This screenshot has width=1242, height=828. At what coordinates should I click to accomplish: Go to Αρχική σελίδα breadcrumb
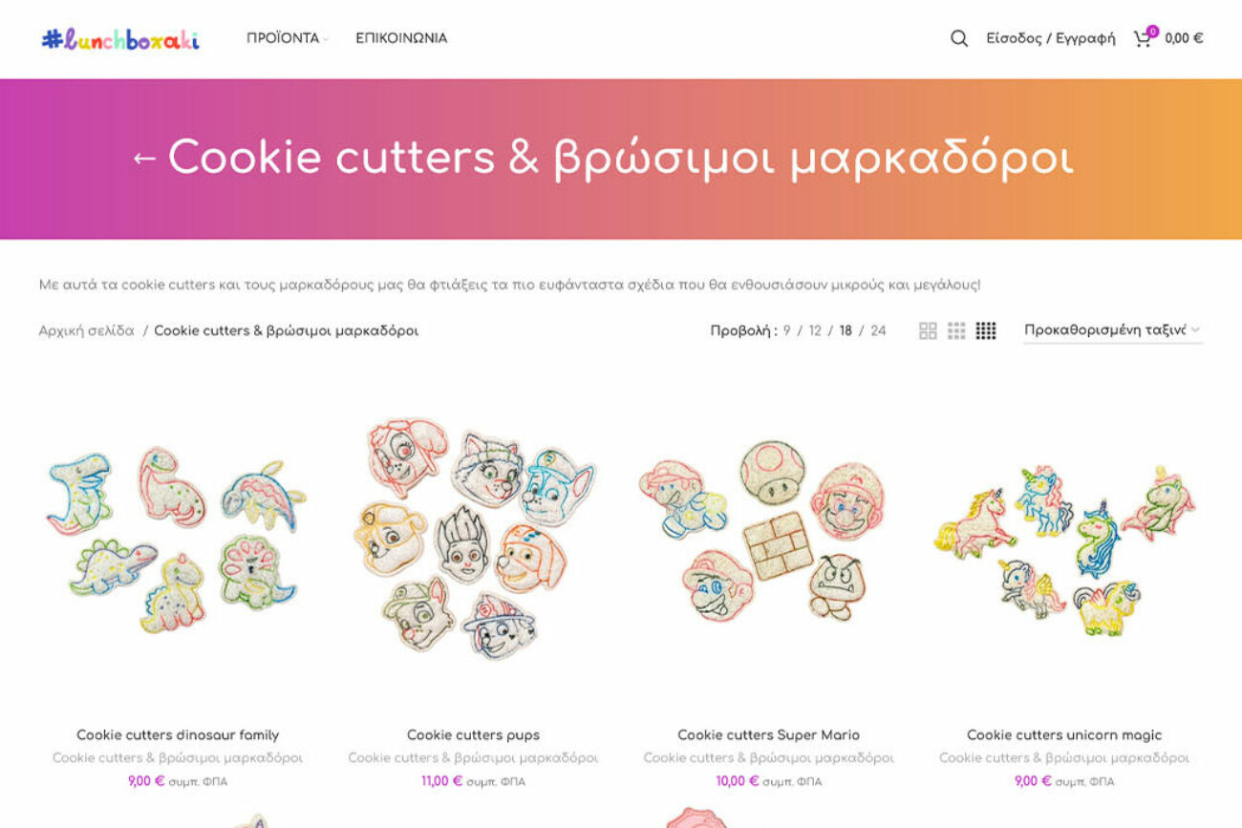(86, 331)
